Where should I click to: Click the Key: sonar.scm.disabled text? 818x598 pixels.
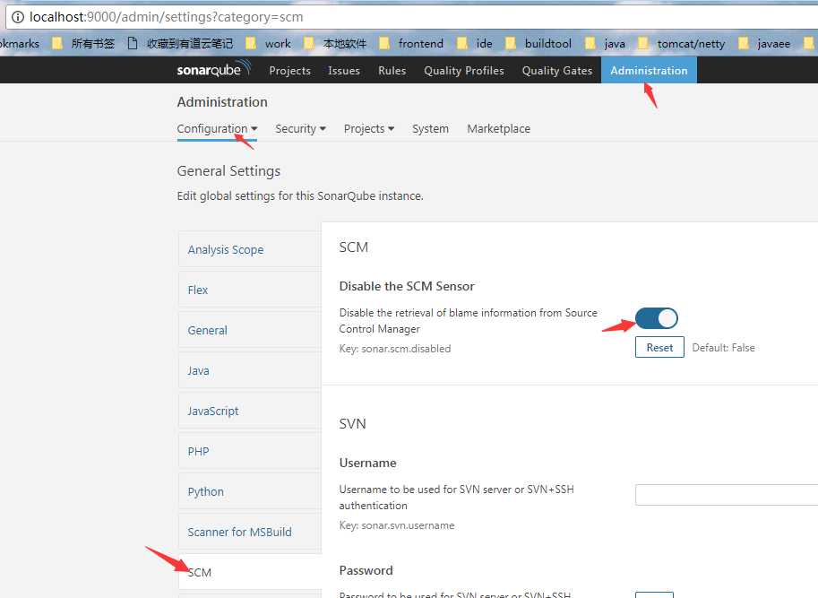point(395,349)
